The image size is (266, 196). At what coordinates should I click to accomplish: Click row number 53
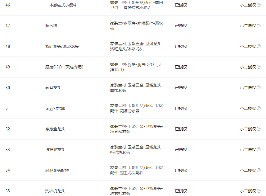coord(8,150)
